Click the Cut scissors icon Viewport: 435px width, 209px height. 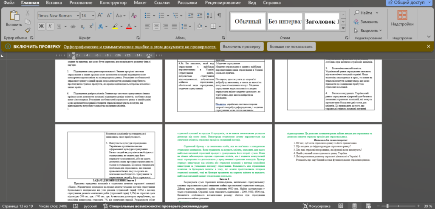(28, 13)
